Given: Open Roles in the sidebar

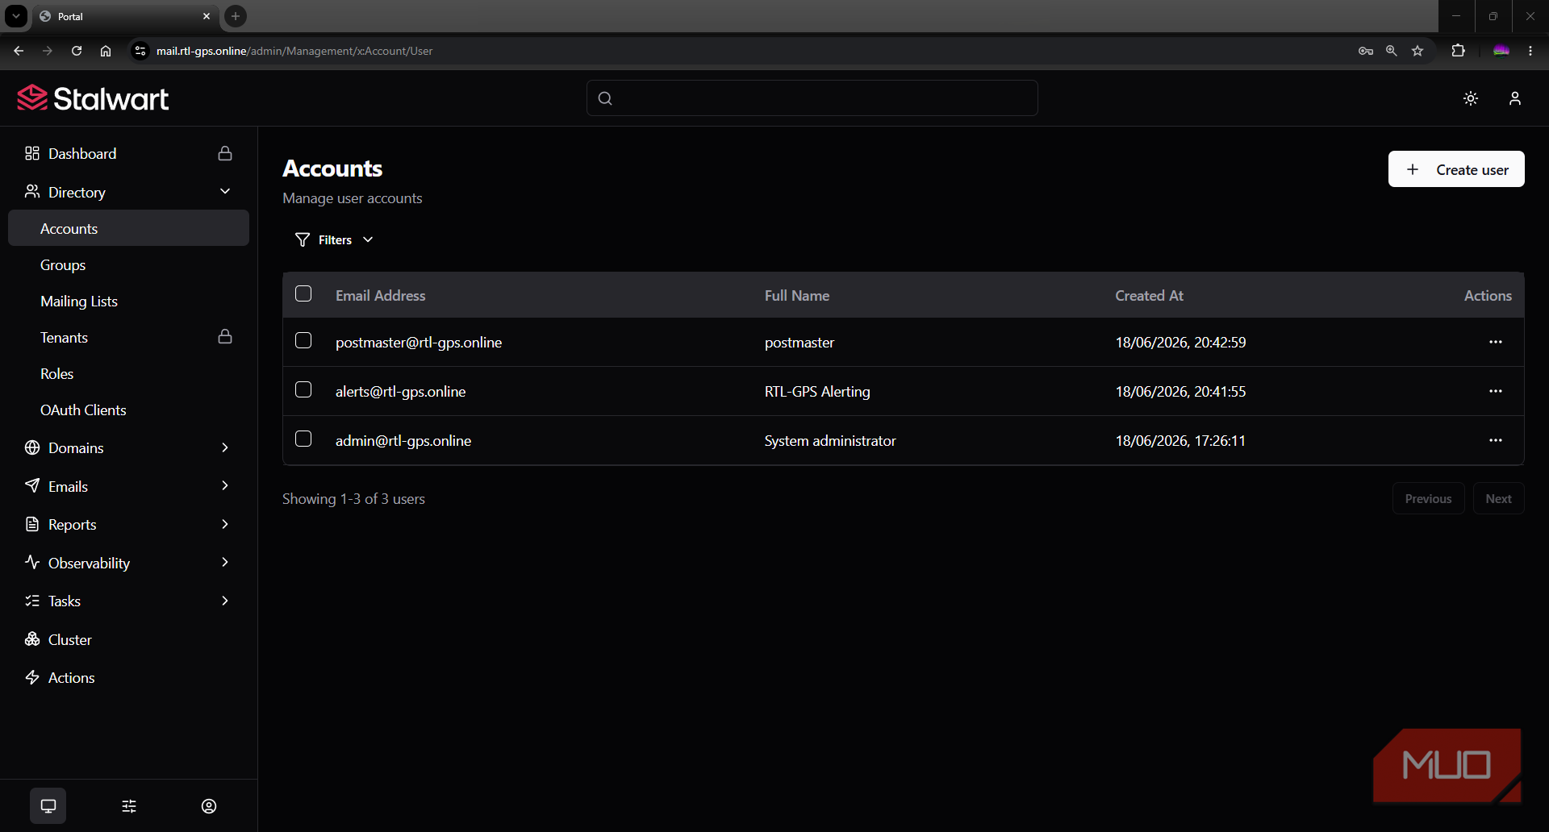Looking at the screenshot, I should (129, 373).
